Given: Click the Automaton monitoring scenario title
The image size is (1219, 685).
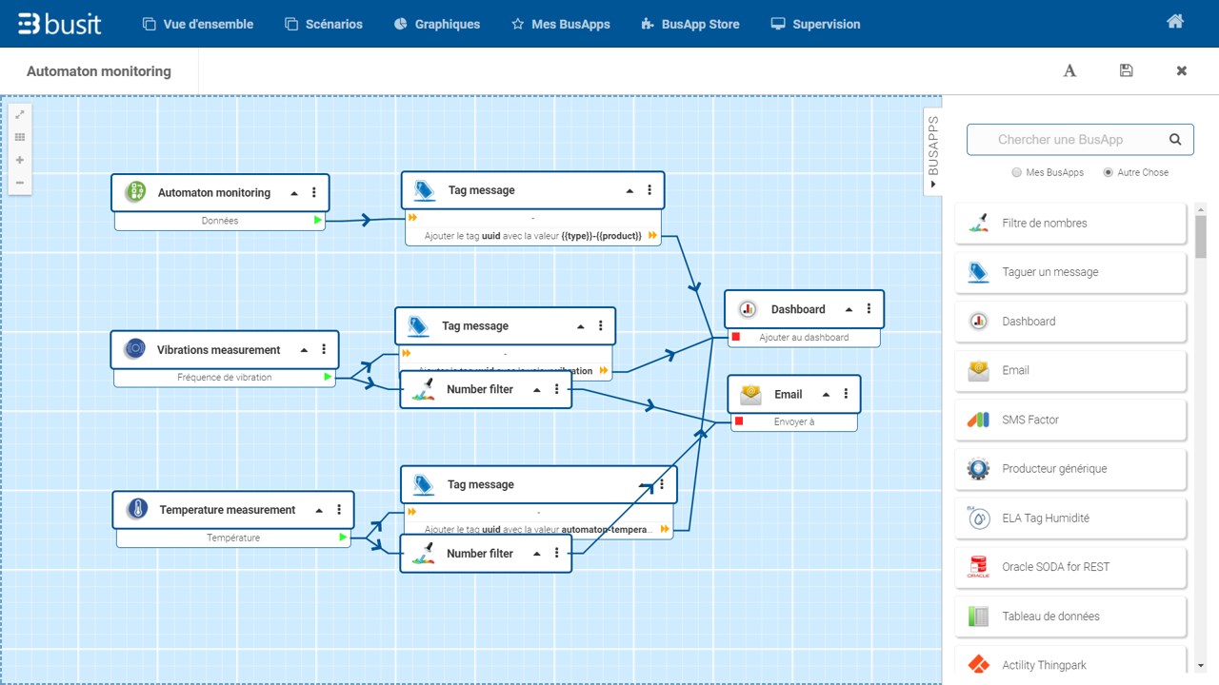Looking at the screenshot, I should pyautogui.click(x=99, y=71).
